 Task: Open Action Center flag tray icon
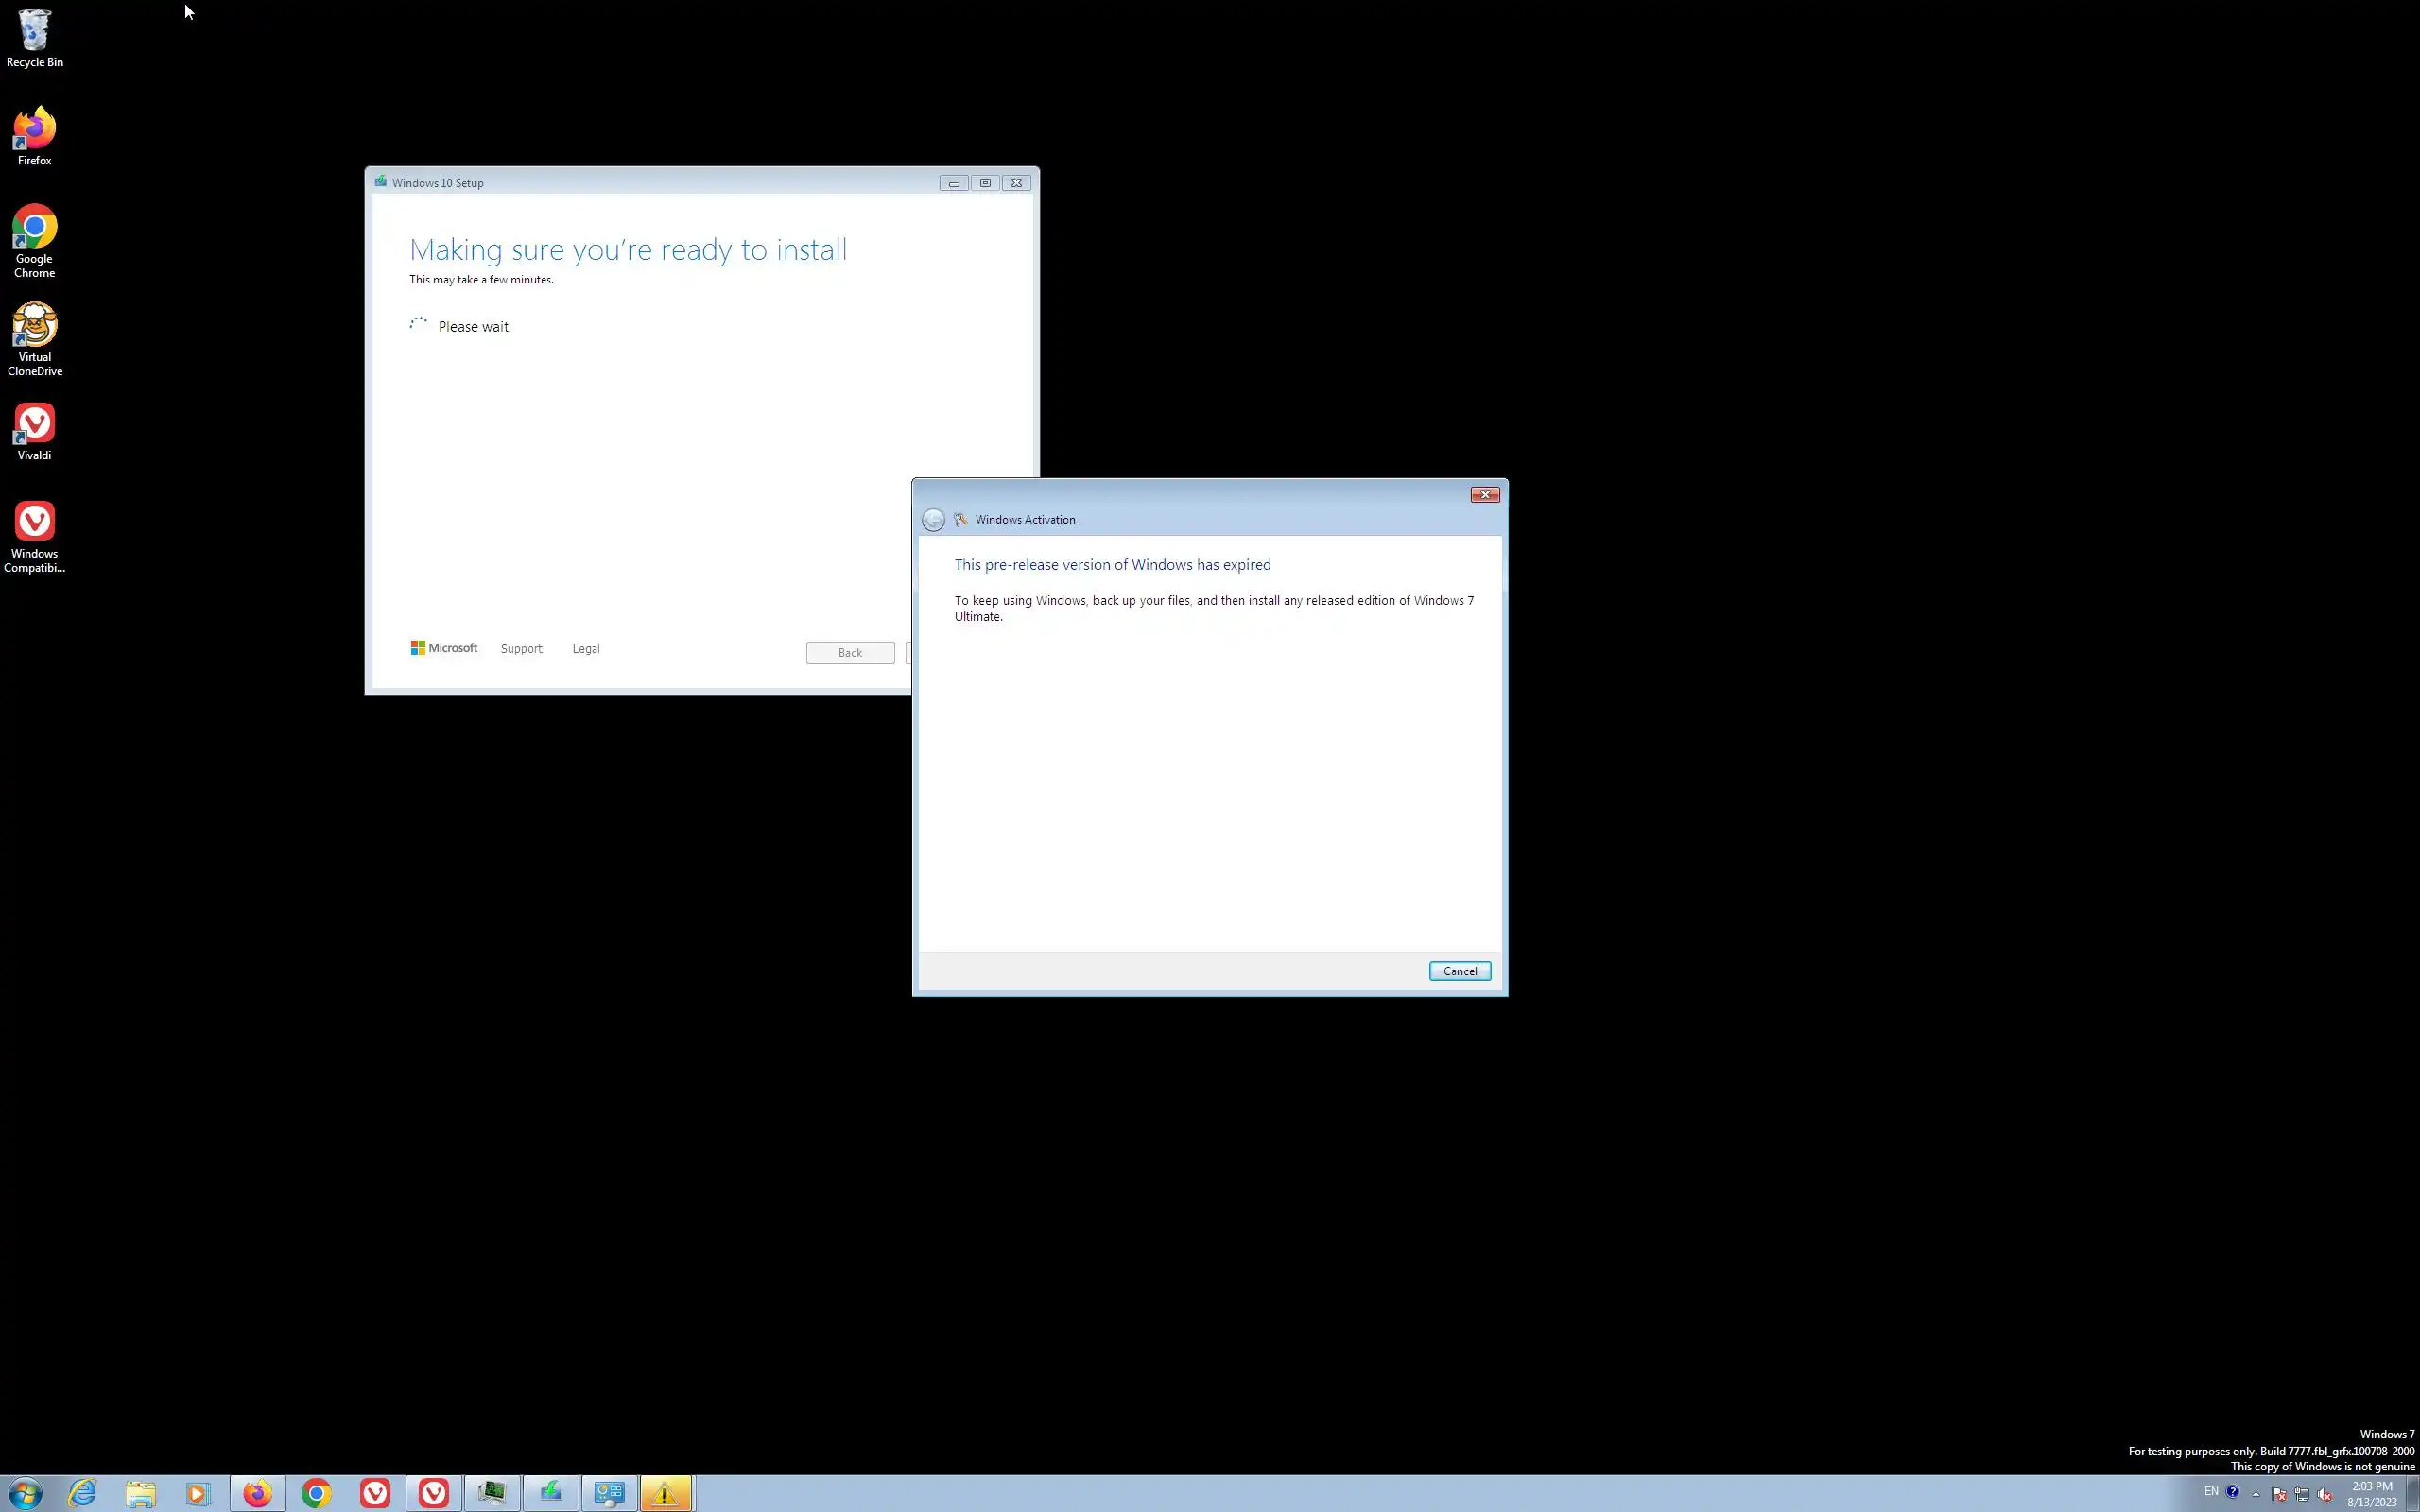point(2279,1494)
